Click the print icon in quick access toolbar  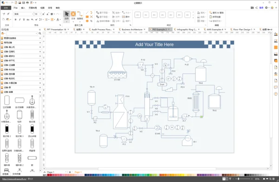click(x=27, y=3)
